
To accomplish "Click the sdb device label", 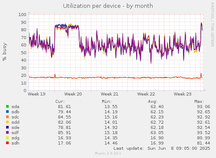I will coord(15,112).
